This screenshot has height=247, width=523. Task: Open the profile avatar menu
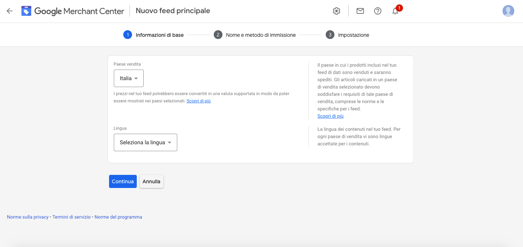pyautogui.click(x=508, y=11)
